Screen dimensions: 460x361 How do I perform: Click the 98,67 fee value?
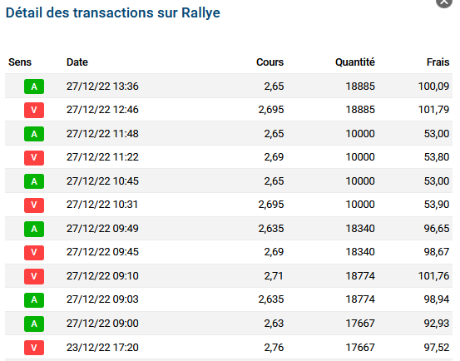click(x=437, y=252)
